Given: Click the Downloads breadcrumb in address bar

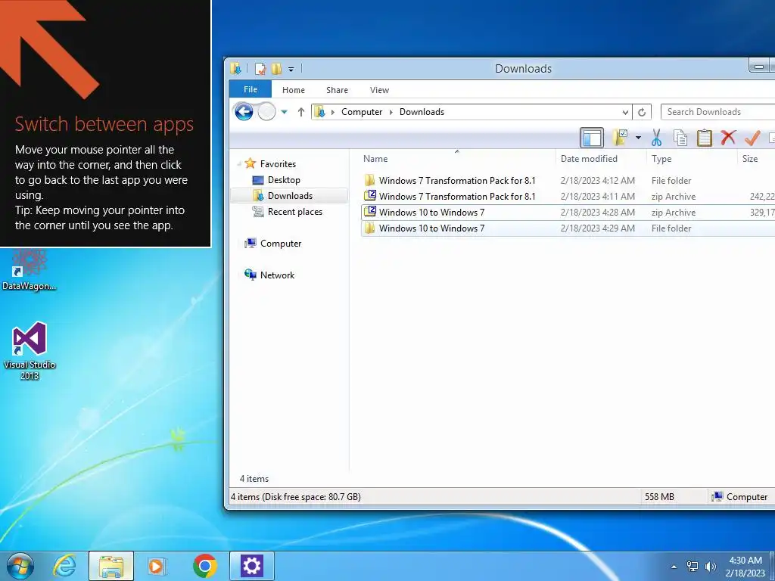Looking at the screenshot, I should click(x=422, y=112).
